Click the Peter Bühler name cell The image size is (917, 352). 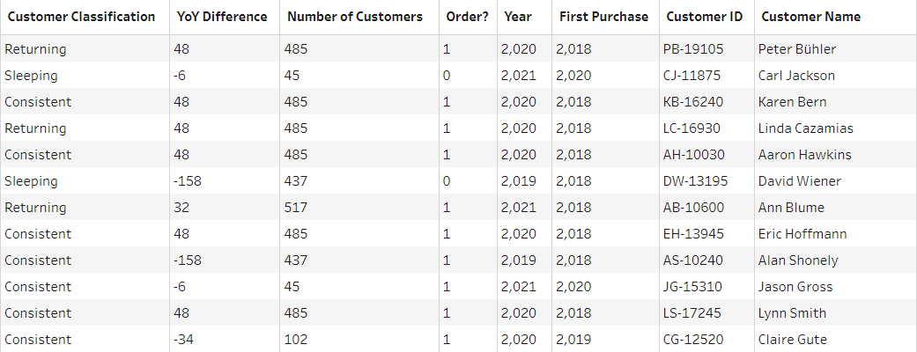pyautogui.click(x=797, y=49)
